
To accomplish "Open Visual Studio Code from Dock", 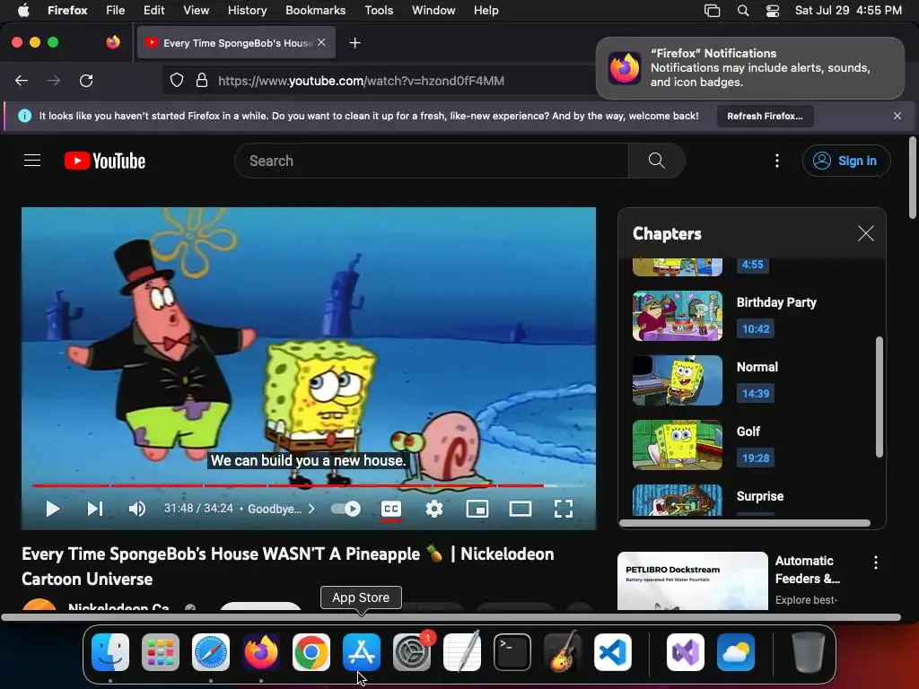I will pos(613,651).
